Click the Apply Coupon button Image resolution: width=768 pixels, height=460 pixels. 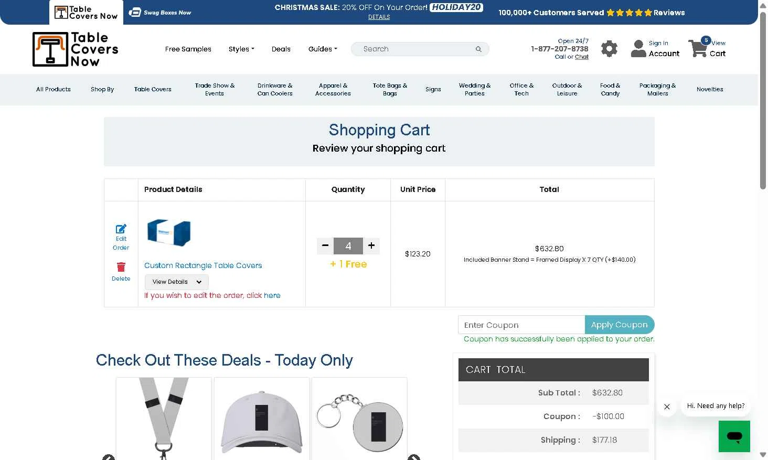coord(620,325)
